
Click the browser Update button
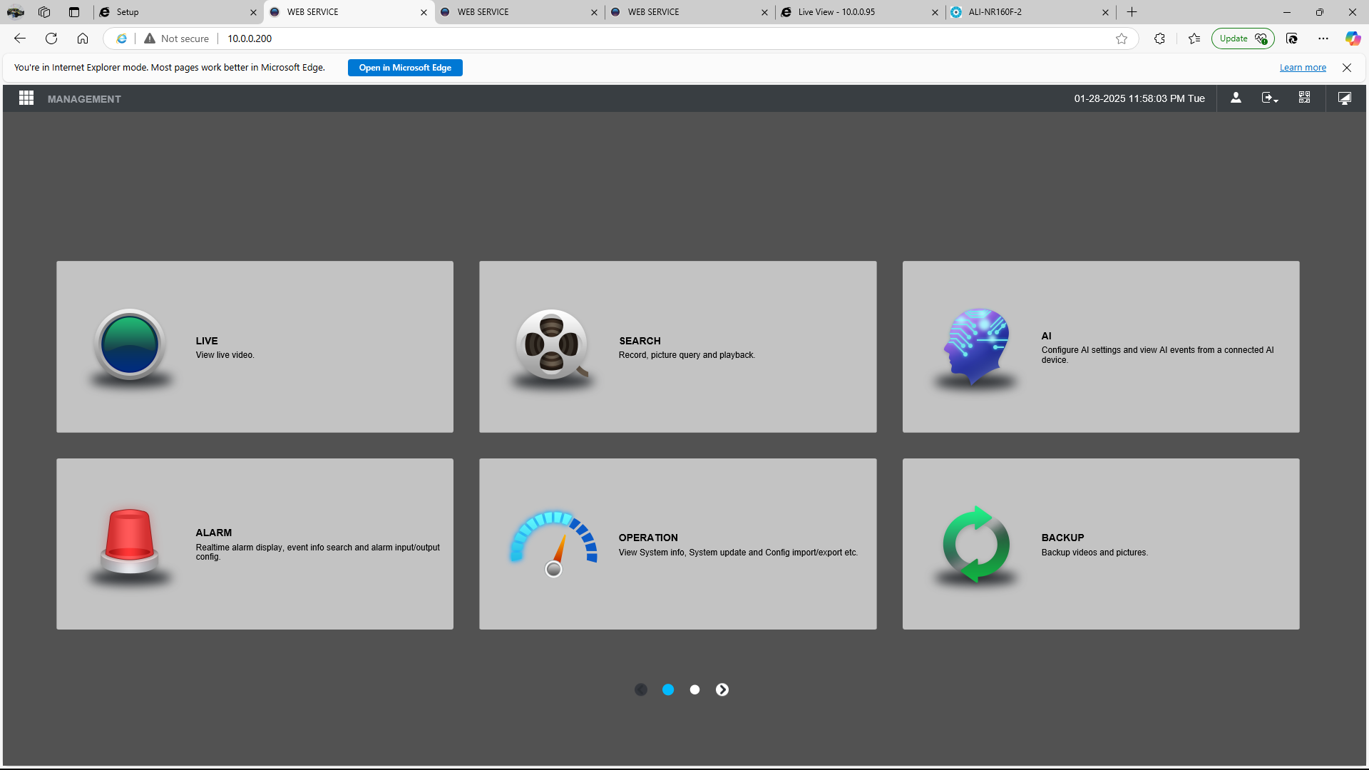pyautogui.click(x=1243, y=38)
